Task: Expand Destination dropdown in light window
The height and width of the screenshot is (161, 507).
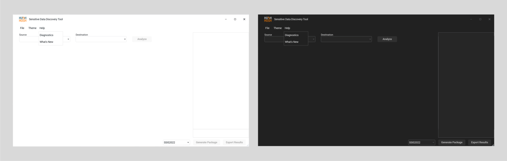Action: (125, 39)
